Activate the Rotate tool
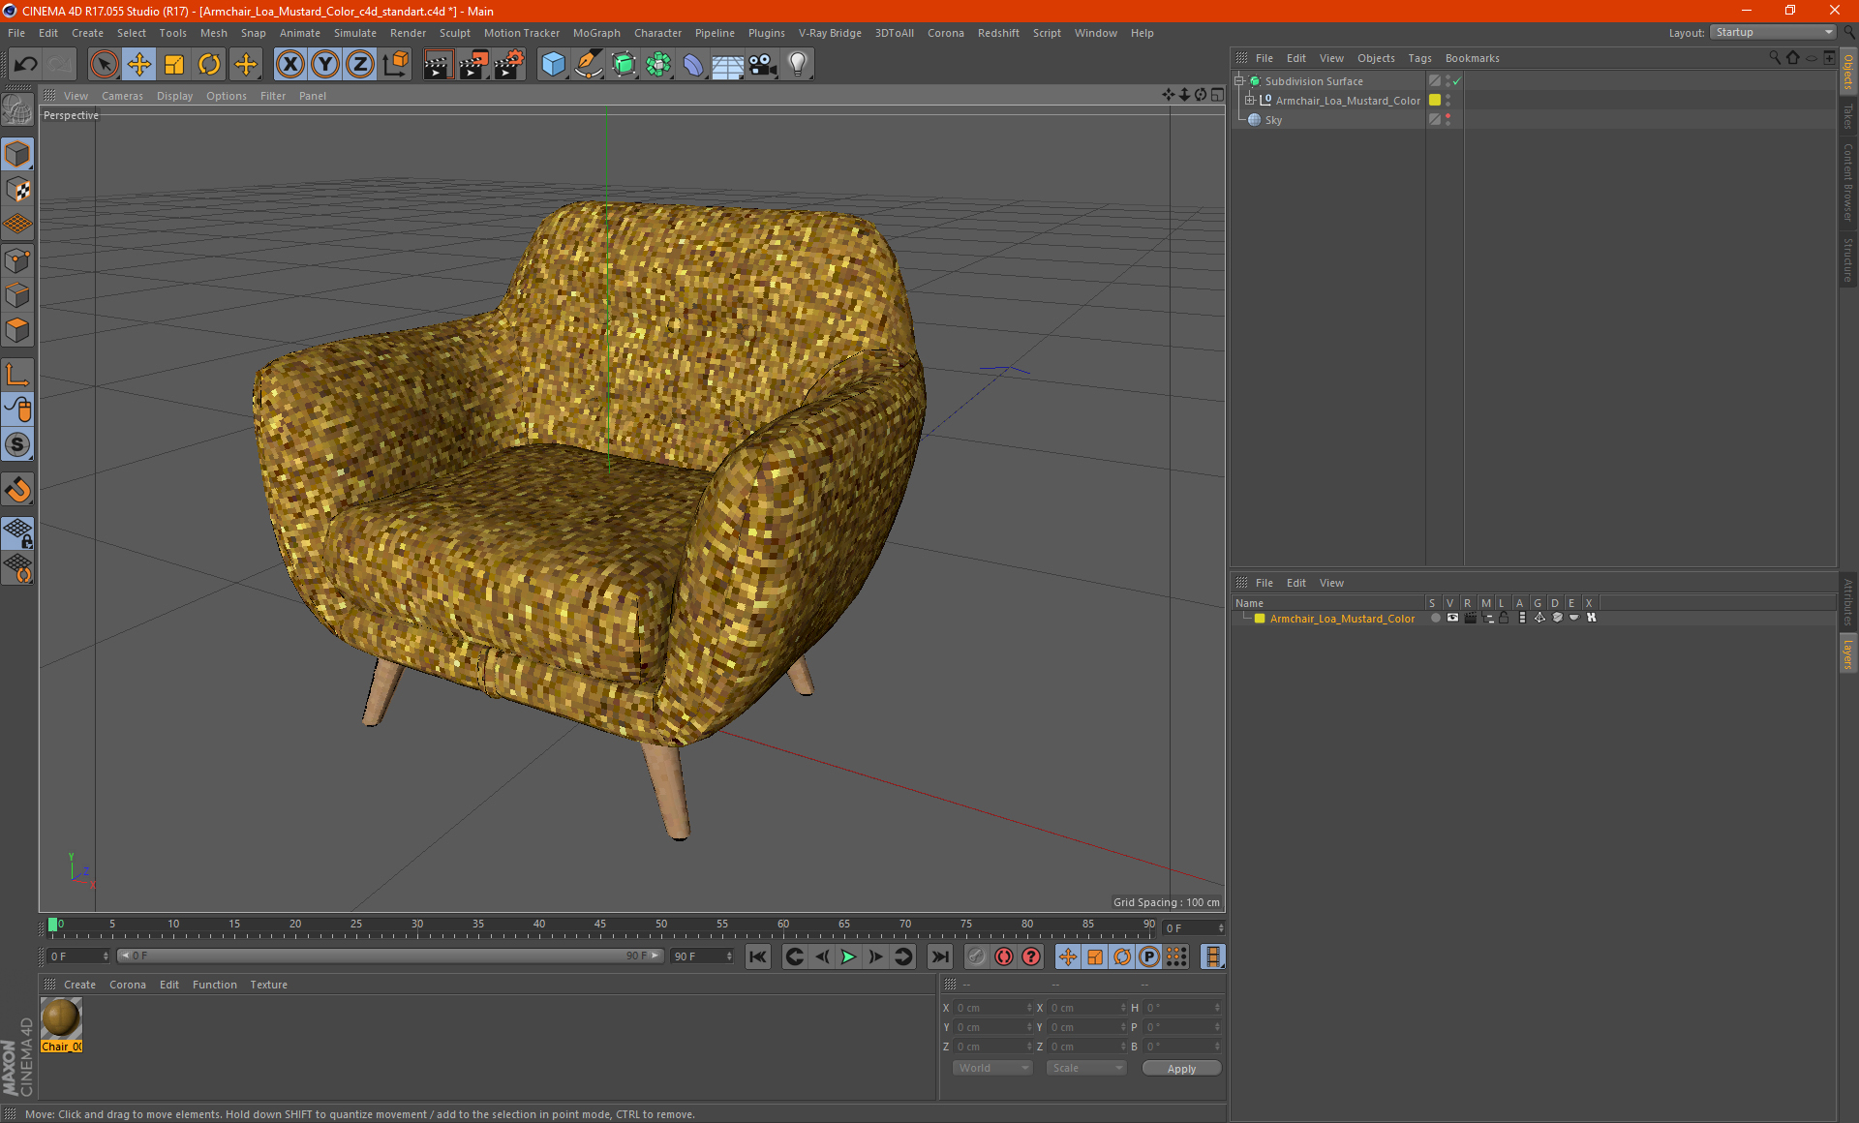Image resolution: width=1859 pixels, height=1123 pixels. click(209, 65)
